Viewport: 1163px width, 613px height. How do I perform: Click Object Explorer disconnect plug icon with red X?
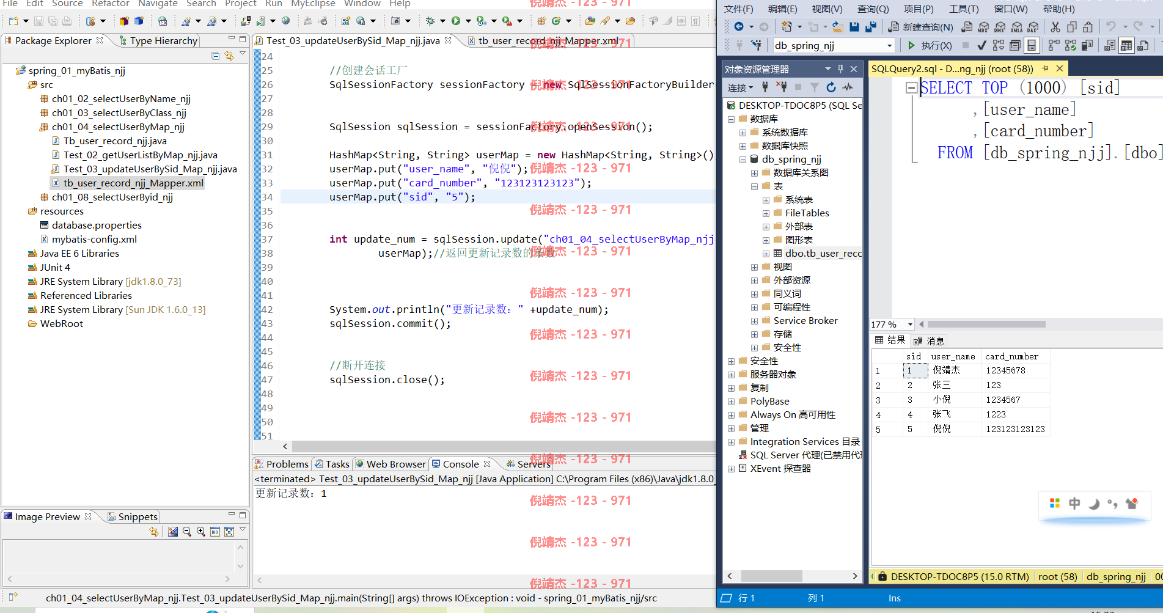click(782, 87)
